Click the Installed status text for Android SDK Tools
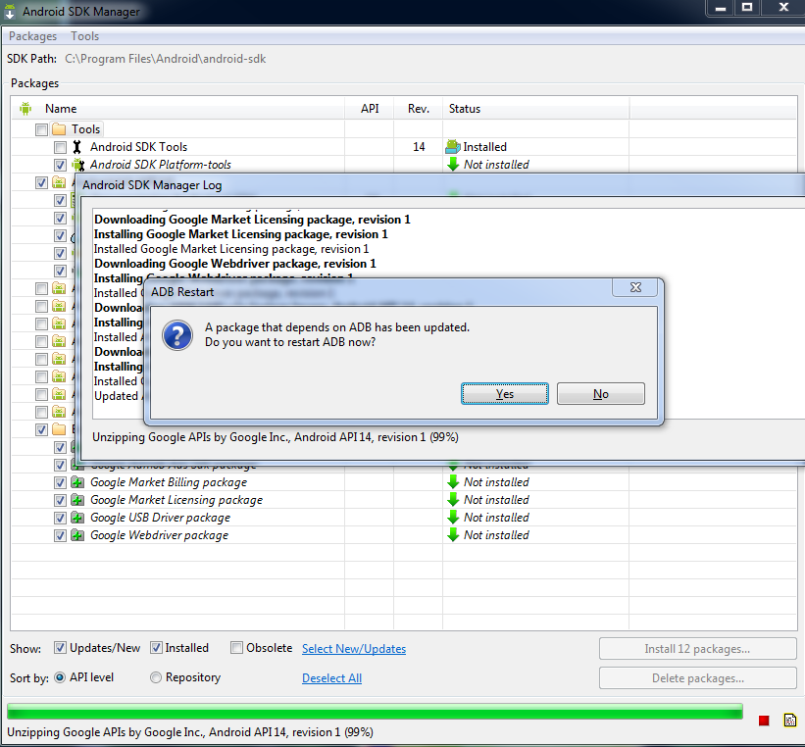The height and width of the screenshot is (747, 805). point(484,147)
